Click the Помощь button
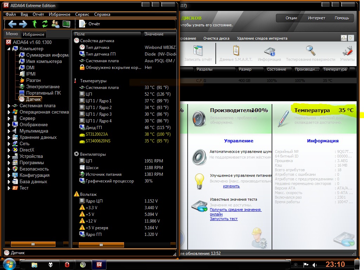The width and height of the screenshot is (364, 270). coord(342,18)
